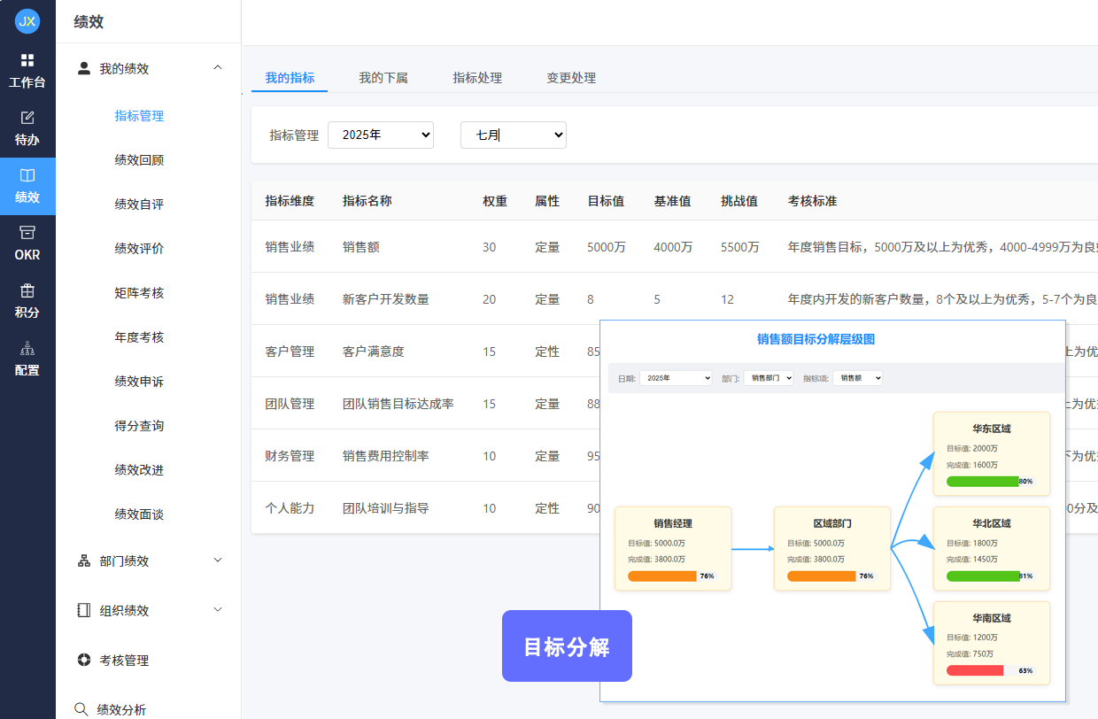Open the 2025年 year dropdown

click(x=381, y=135)
